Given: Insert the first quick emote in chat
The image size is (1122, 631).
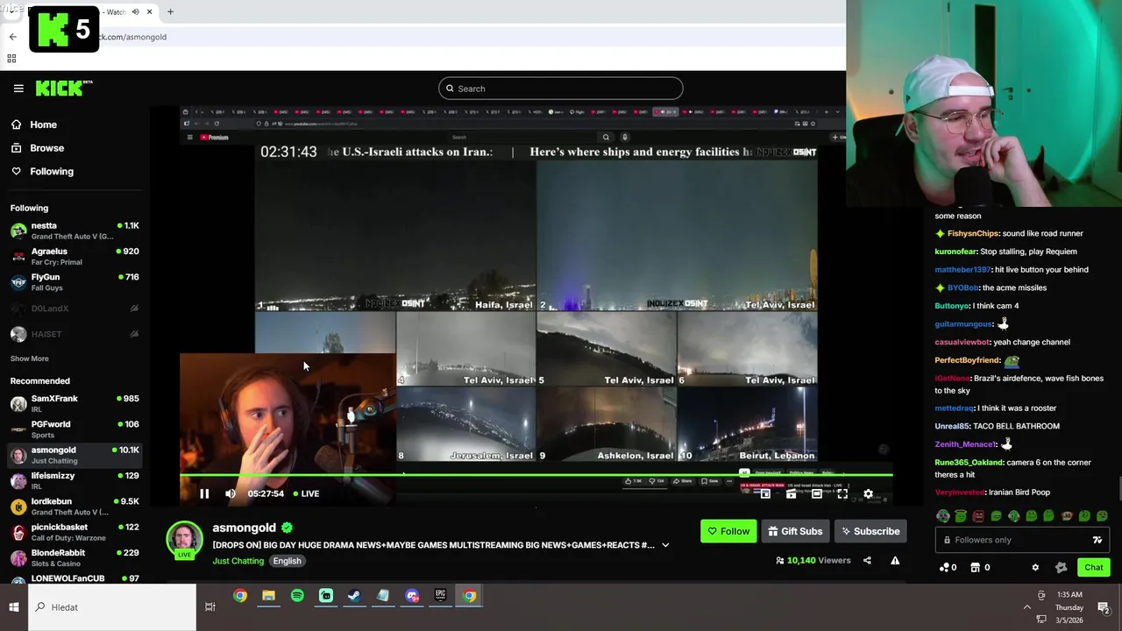Looking at the screenshot, I should 943,516.
